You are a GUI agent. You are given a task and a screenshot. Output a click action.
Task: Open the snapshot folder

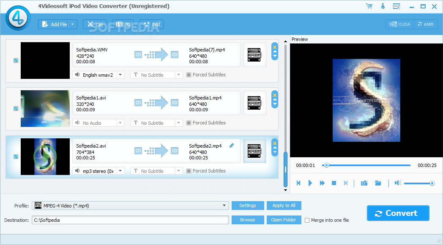[x=378, y=183]
